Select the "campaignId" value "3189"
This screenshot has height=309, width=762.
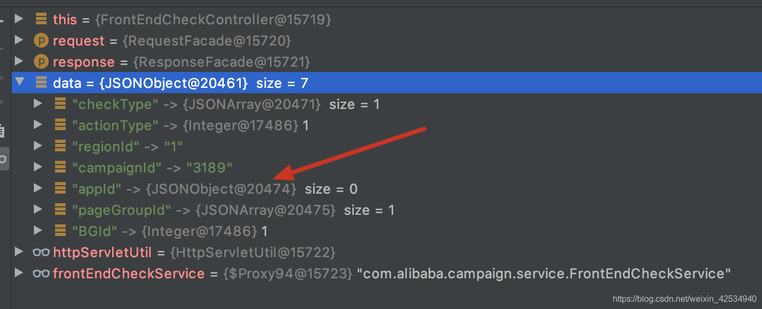[210, 168]
